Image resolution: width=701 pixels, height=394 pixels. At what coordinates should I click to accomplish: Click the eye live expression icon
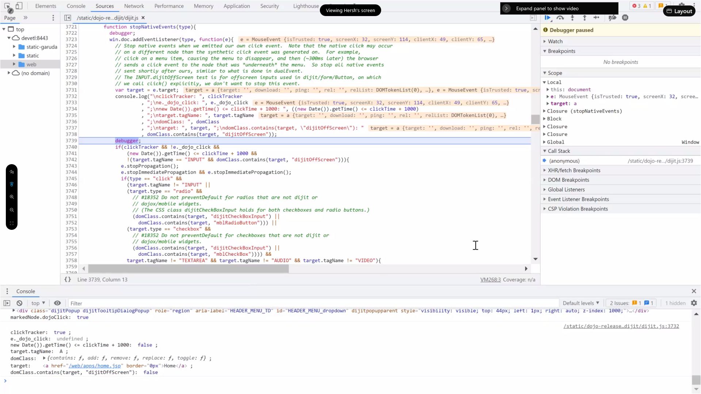[57, 303]
